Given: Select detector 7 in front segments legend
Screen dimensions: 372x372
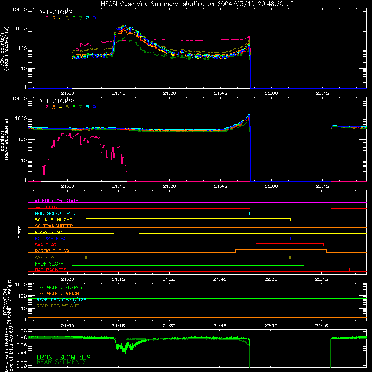Looking at the screenshot, I should click(x=80, y=19).
